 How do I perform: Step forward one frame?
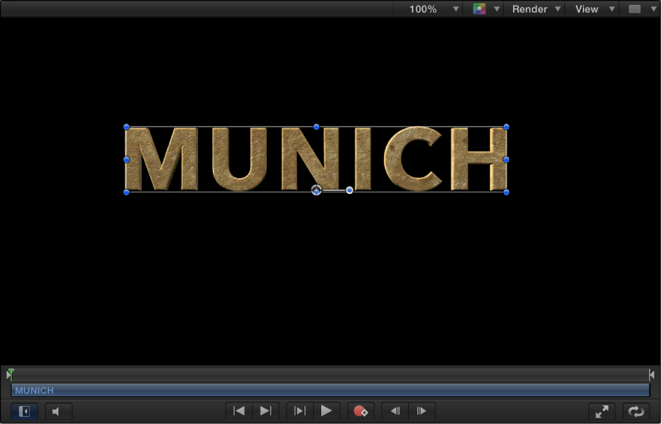[x=421, y=411]
